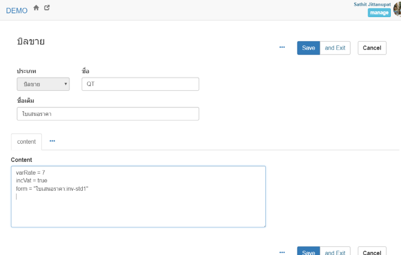Click Sathit Jittanupat user name
This screenshot has width=401, height=255.
click(x=372, y=4)
